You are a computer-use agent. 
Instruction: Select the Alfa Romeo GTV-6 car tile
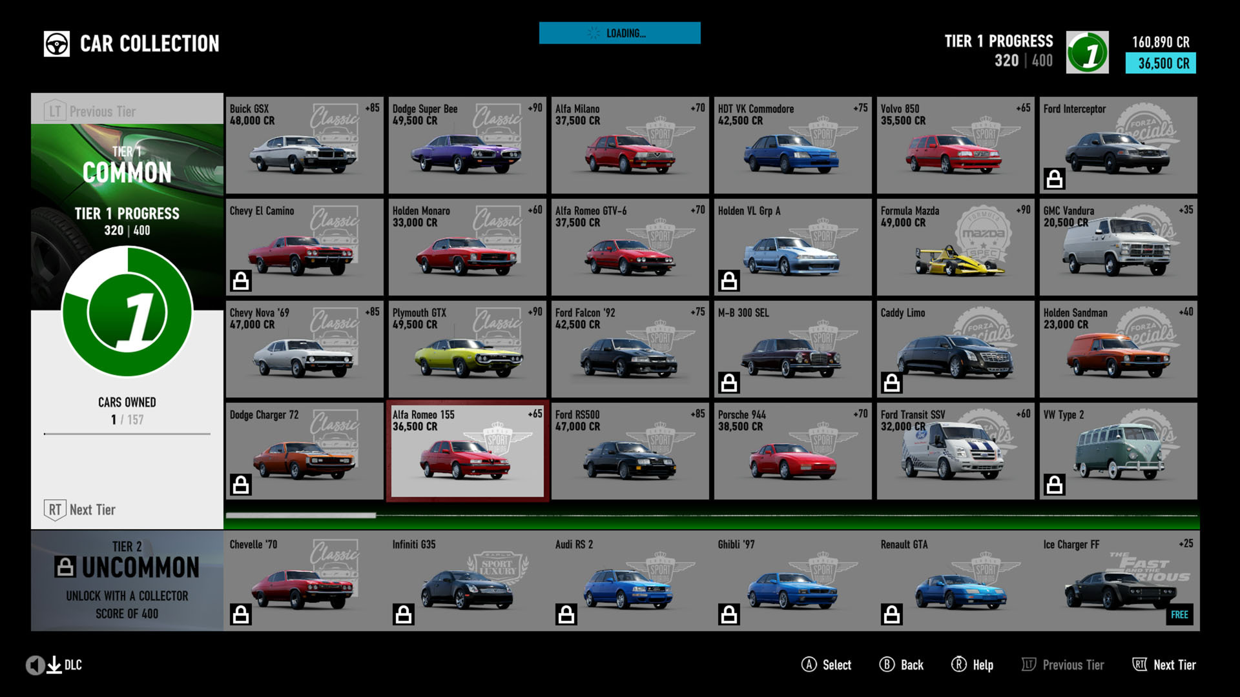(630, 247)
